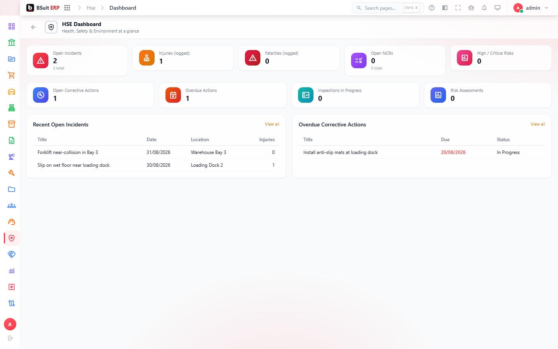Select 'Forklift near-collision in Bay 3' row

[156, 152]
